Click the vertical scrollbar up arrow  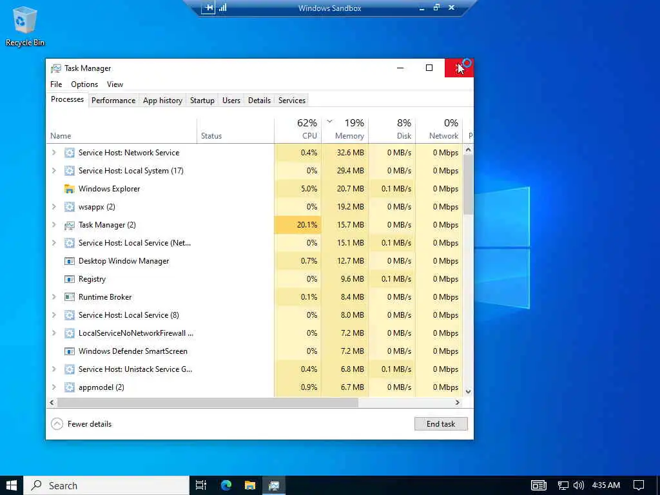click(x=468, y=150)
